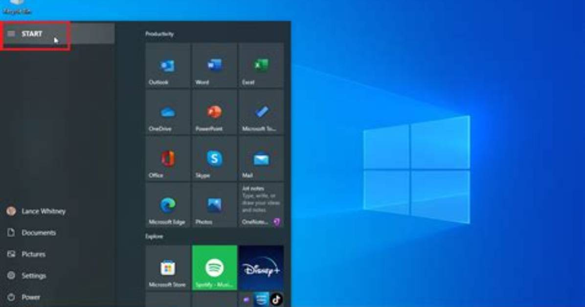Open the Excel tile
This screenshot has height=307, width=585.
click(261, 66)
